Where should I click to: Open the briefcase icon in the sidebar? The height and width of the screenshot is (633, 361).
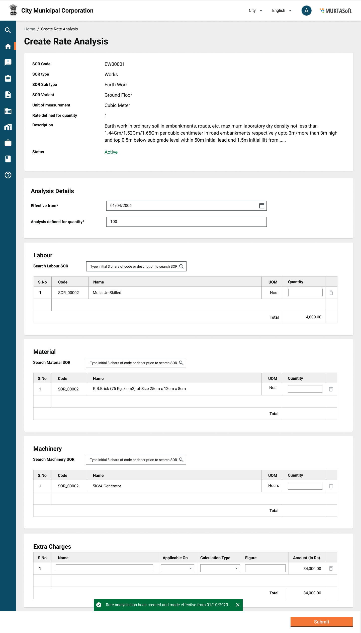click(x=8, y=143)
